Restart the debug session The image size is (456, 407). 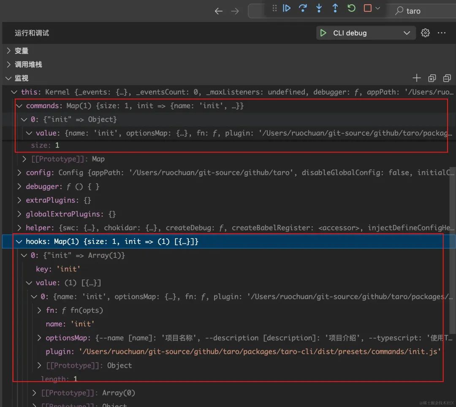click(351, 8)
